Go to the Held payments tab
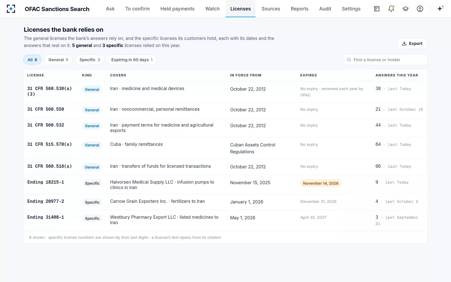 (x=177, y=9)
